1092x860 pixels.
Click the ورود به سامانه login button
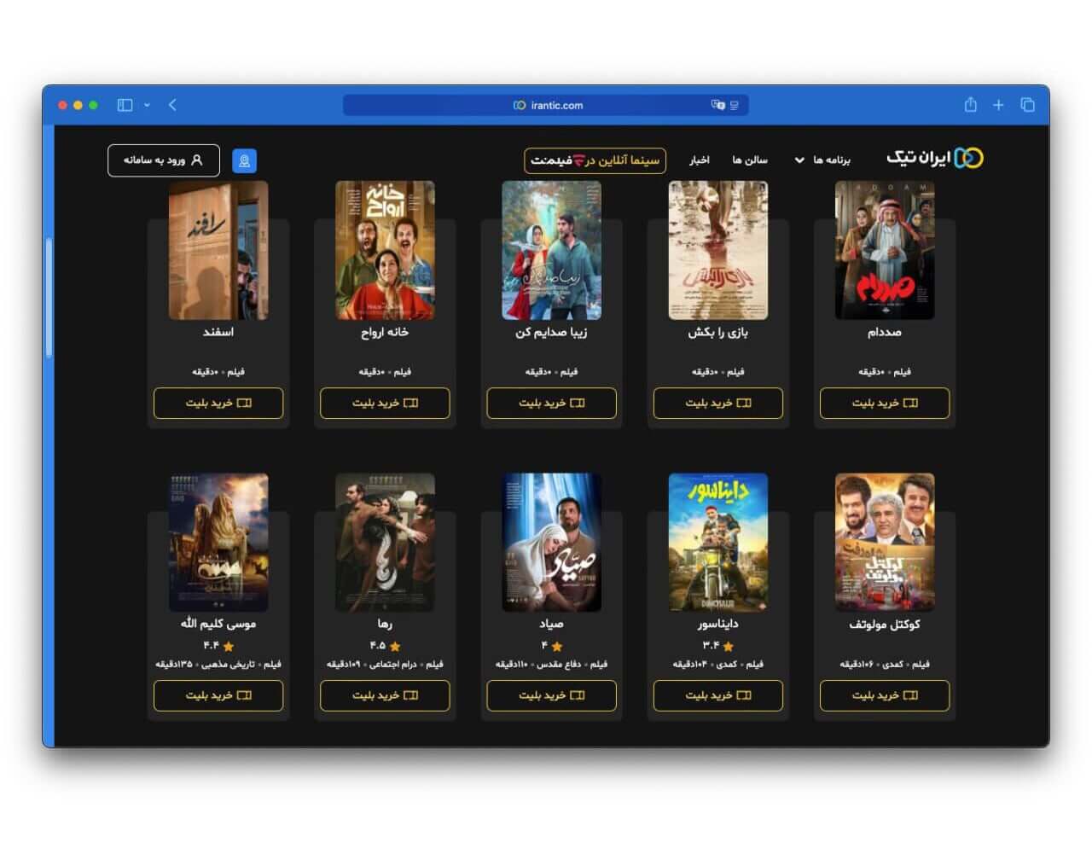point(164,160)
